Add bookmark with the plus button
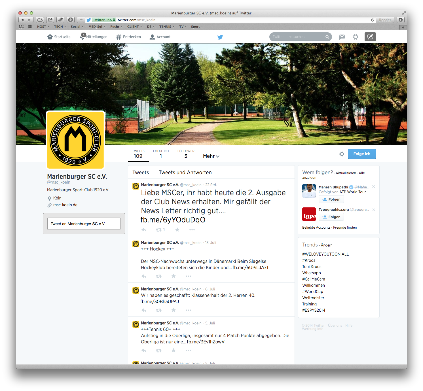The height and width of the screenshot is (391, 423). point(81,20)
